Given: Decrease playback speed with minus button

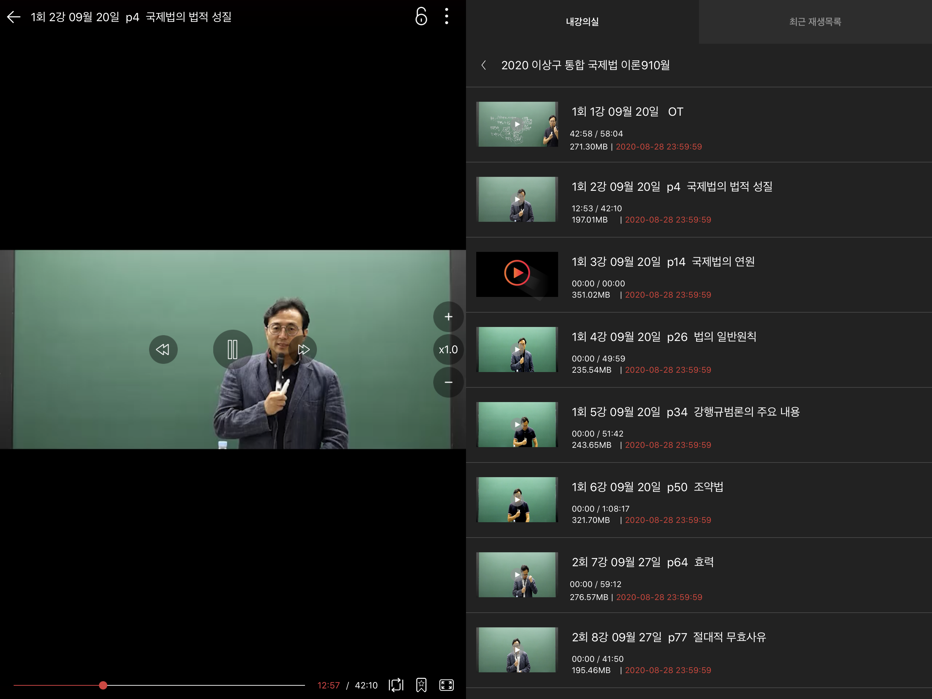Looking at the screenshot, I should tap(448, 382).
